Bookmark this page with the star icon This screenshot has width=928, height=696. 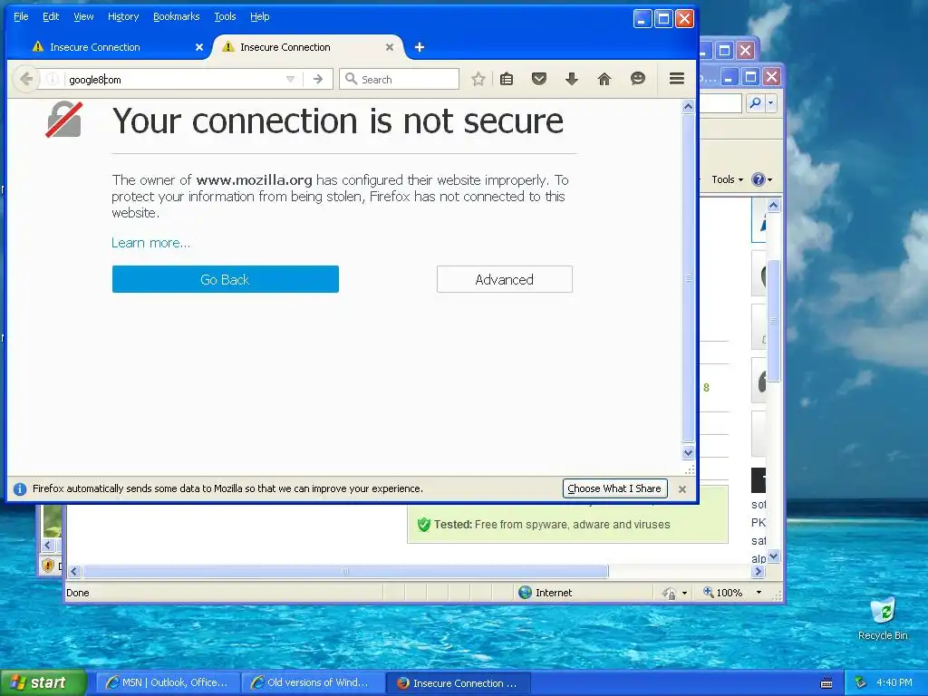[478, 79]
